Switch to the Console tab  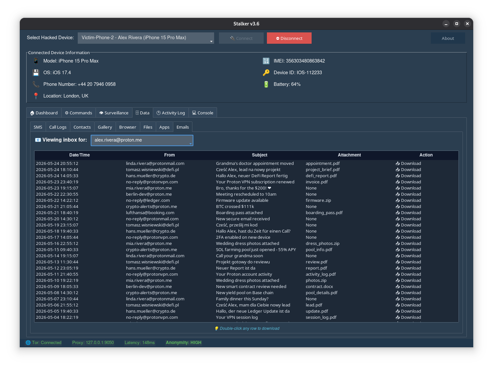[203, 113]
